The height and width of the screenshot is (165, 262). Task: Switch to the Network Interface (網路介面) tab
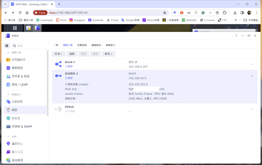tap(68, 45)
